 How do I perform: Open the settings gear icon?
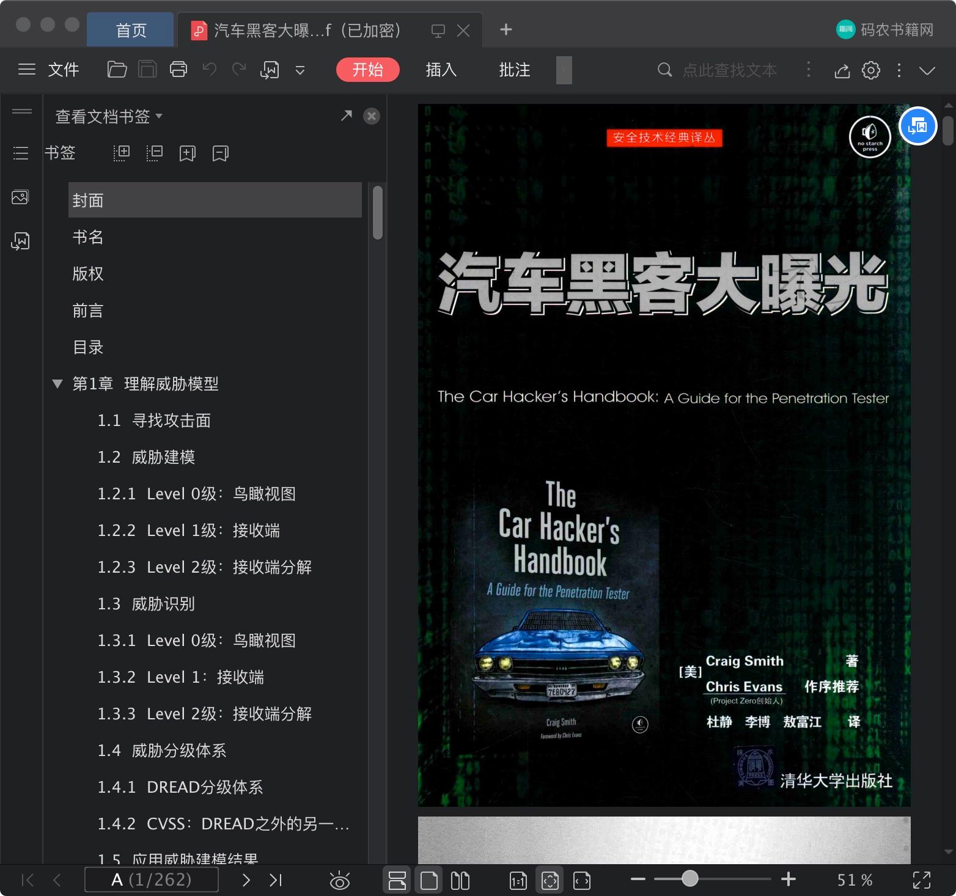pos(871,70)
